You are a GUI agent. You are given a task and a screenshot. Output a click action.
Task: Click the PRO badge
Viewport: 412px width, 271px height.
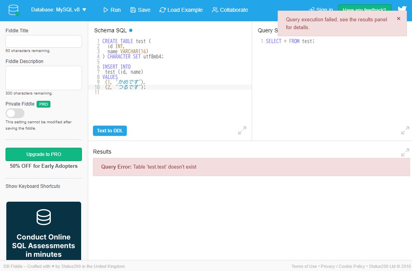pyautogui.click(x=43, y=104)
